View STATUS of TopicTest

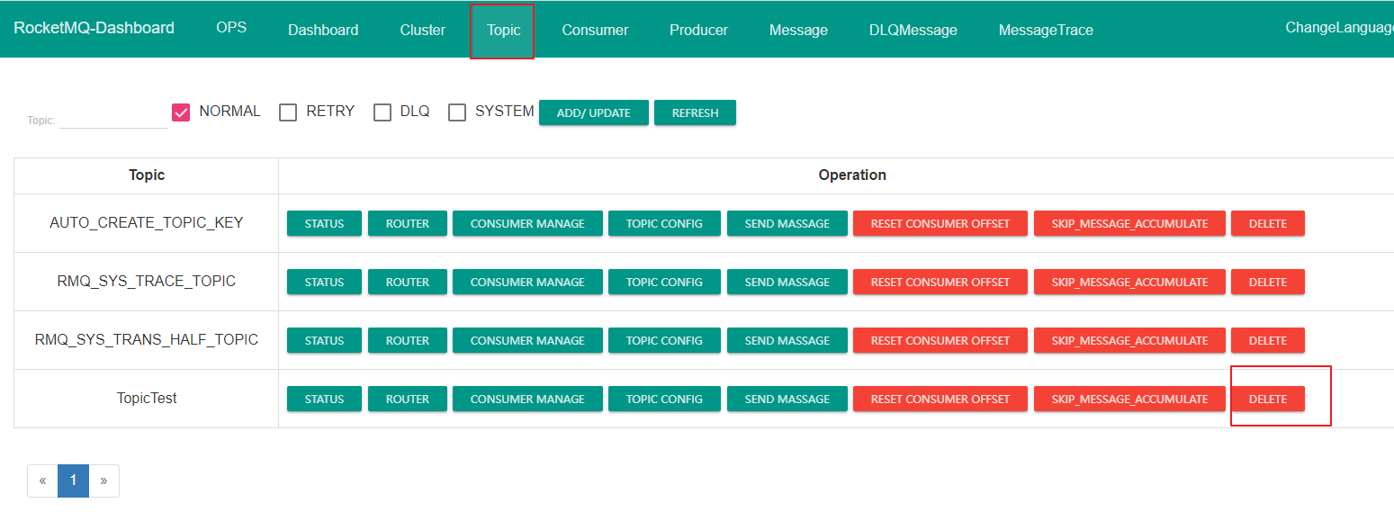[324, 399]
